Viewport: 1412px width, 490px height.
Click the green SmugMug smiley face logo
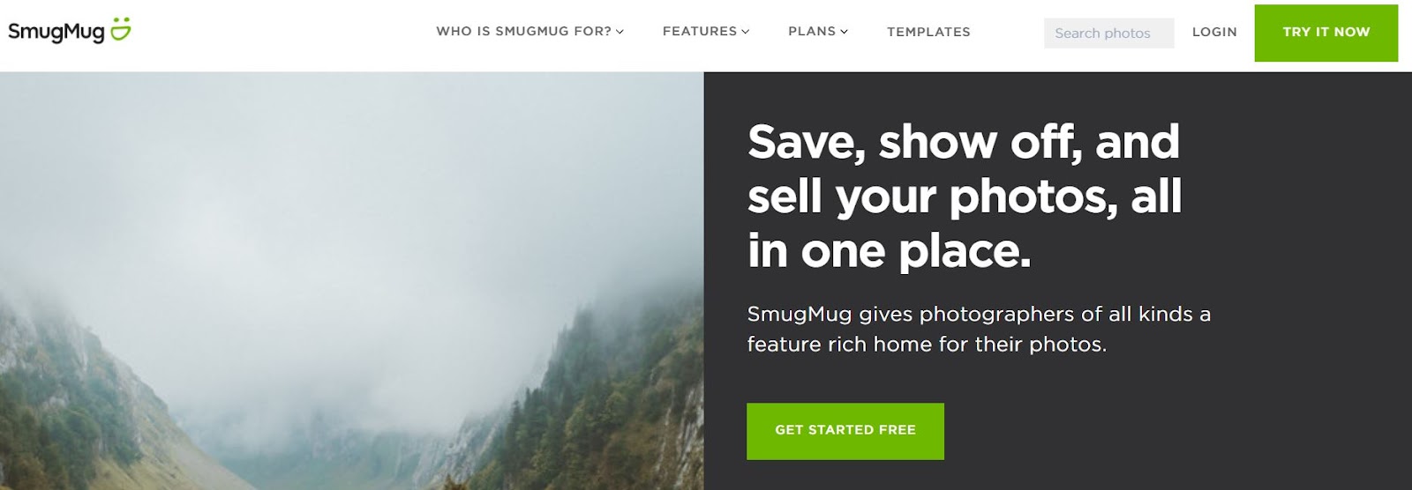[x=121, y=29]
